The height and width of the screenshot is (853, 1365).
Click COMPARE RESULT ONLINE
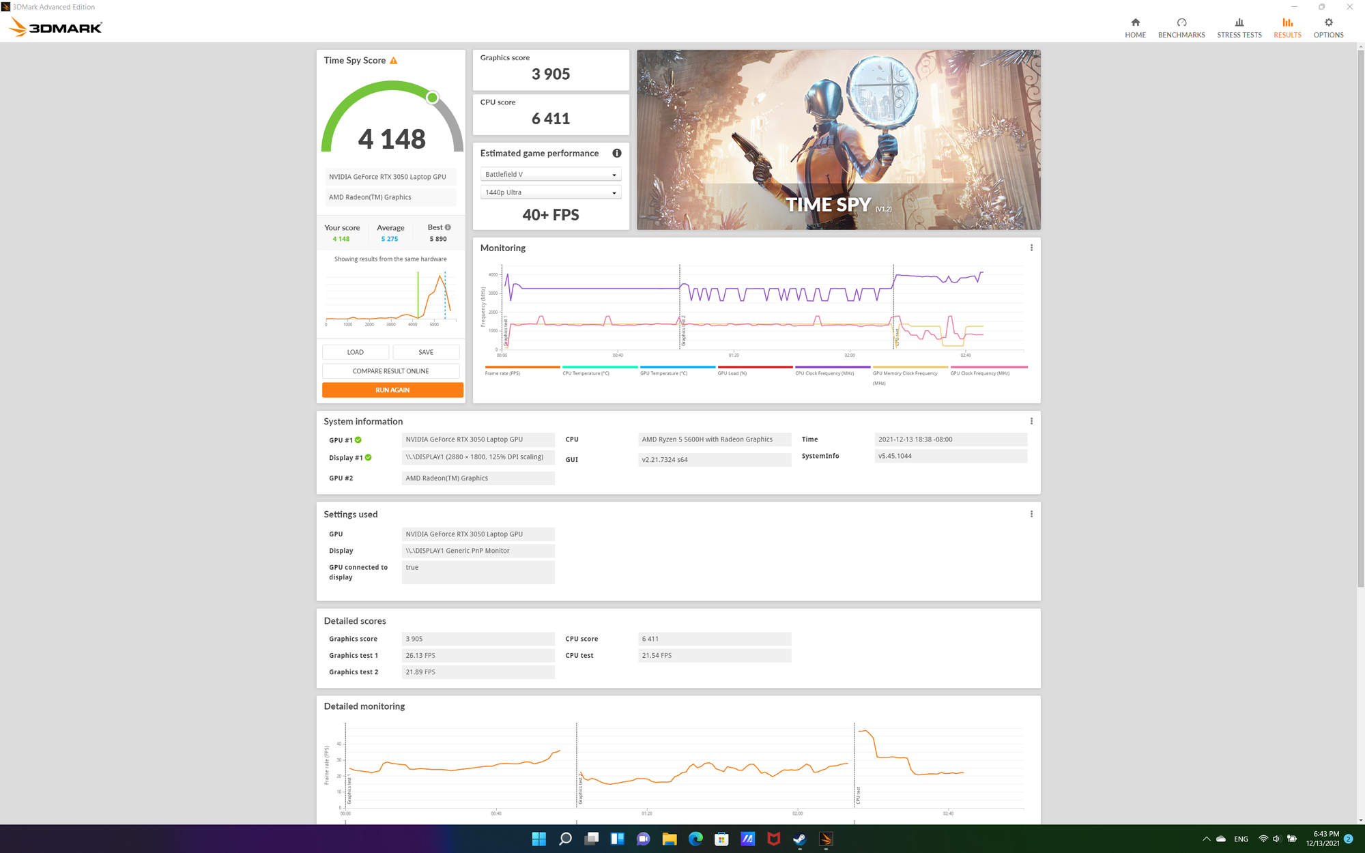(390, 371)
